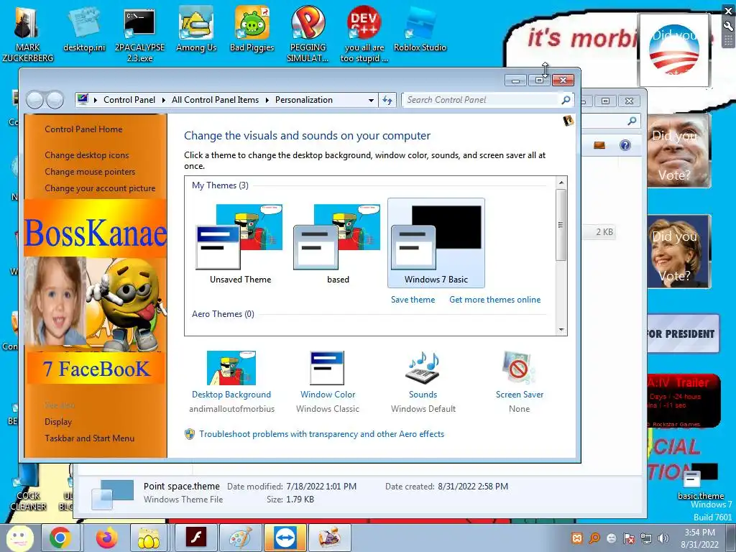Select the Bad Piggies desktop shortcut

point(252,29)
